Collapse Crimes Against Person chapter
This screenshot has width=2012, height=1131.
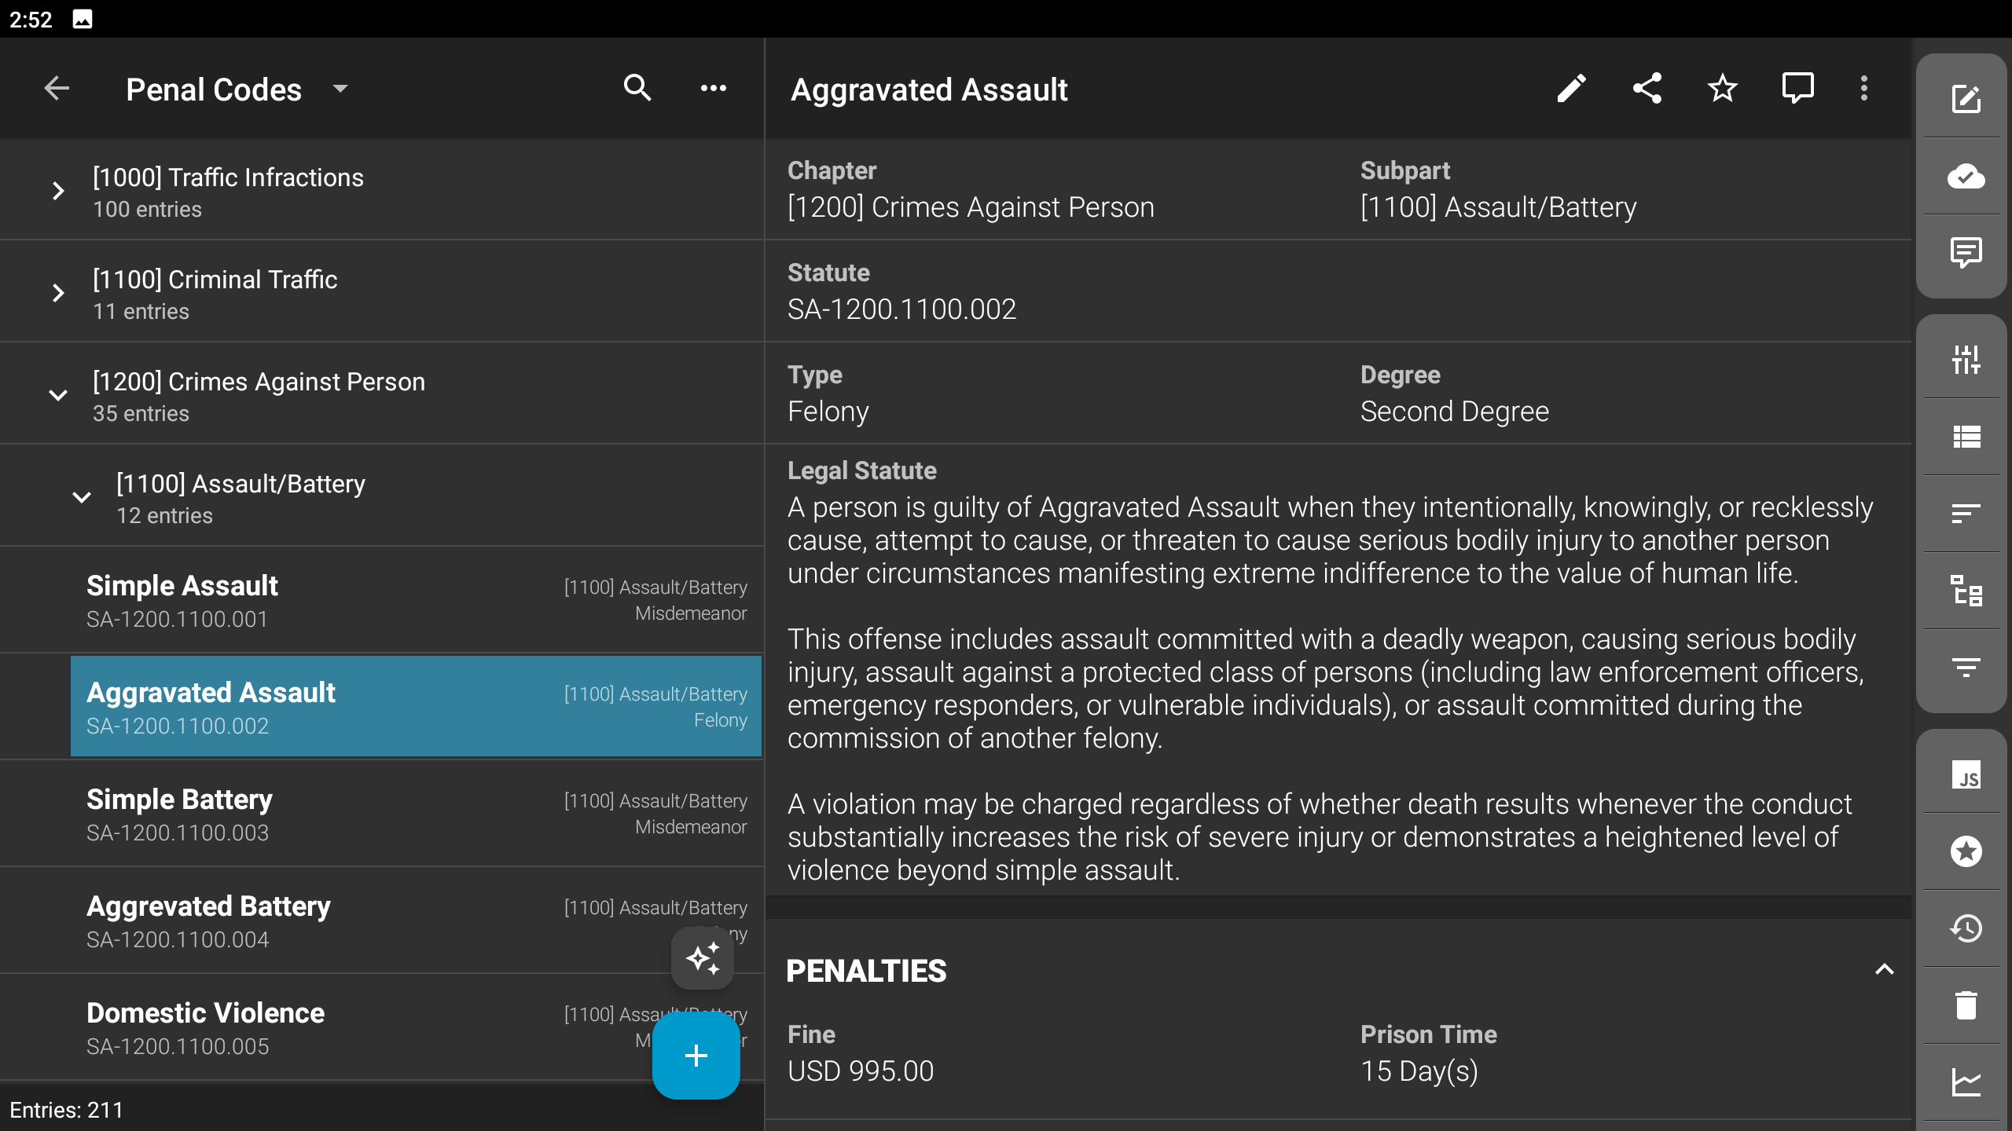[58, 395]
